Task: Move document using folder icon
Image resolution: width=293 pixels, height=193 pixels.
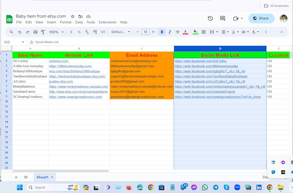Action: 81,16
